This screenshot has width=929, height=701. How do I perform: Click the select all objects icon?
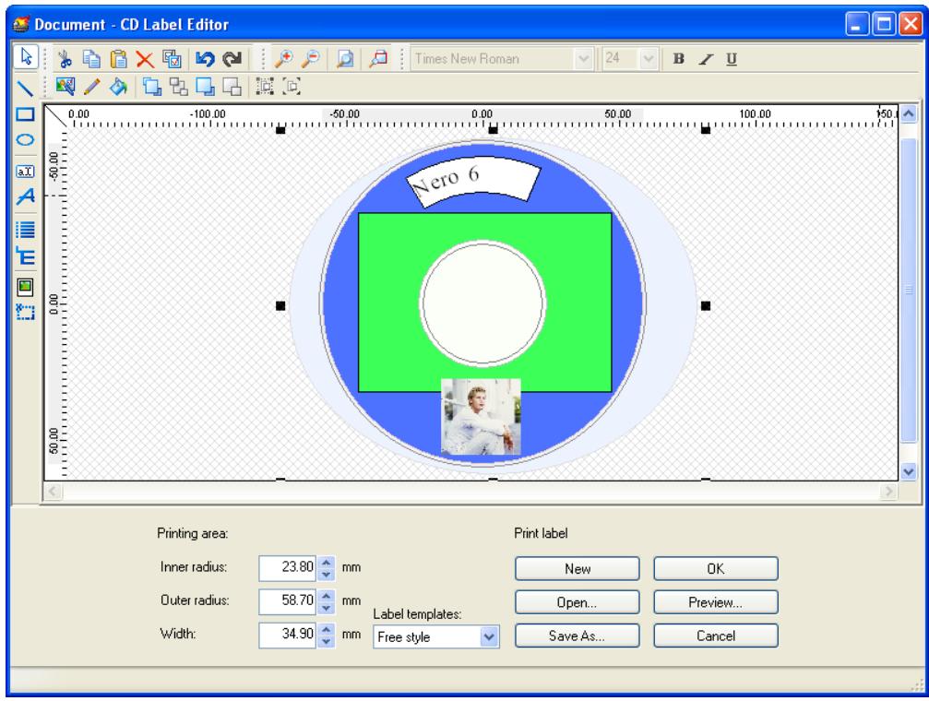(172, 59)
